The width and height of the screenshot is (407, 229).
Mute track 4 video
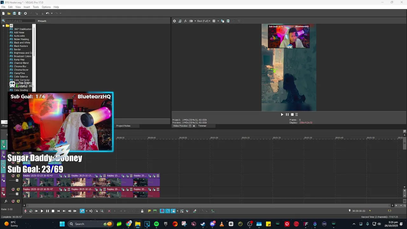point(13,176)
